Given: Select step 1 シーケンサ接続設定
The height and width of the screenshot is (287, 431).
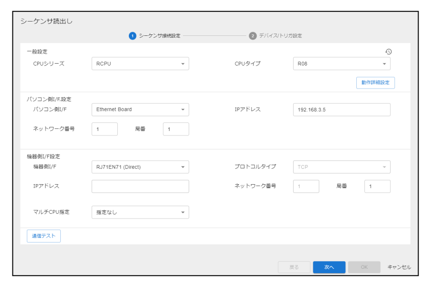Looking at the screenshot, I should pos(159,36).
